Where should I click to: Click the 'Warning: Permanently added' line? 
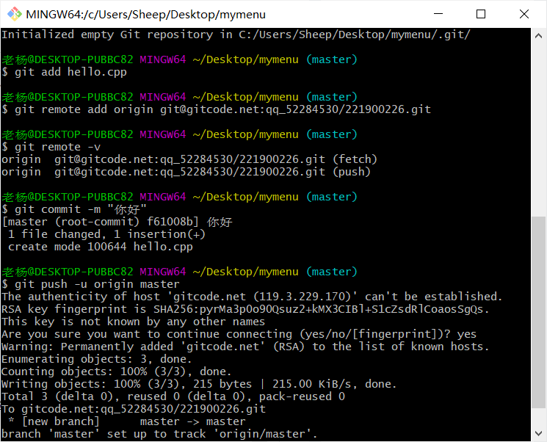[x=245, y=347]
